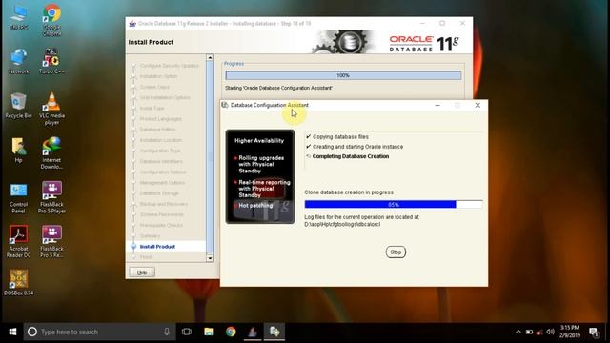Open volume control in tray

(550, 332)
